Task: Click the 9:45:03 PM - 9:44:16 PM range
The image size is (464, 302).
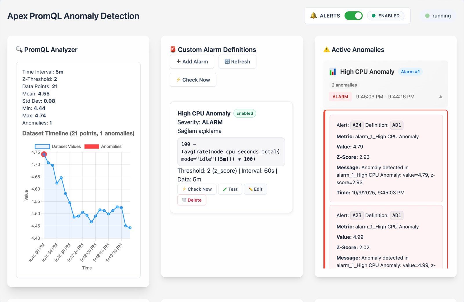Action: tap(385, 97)
